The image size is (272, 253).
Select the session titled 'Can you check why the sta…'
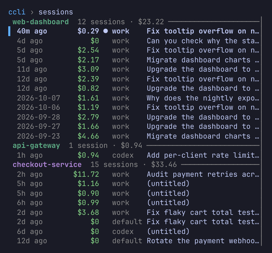click(x=134, y=41)
